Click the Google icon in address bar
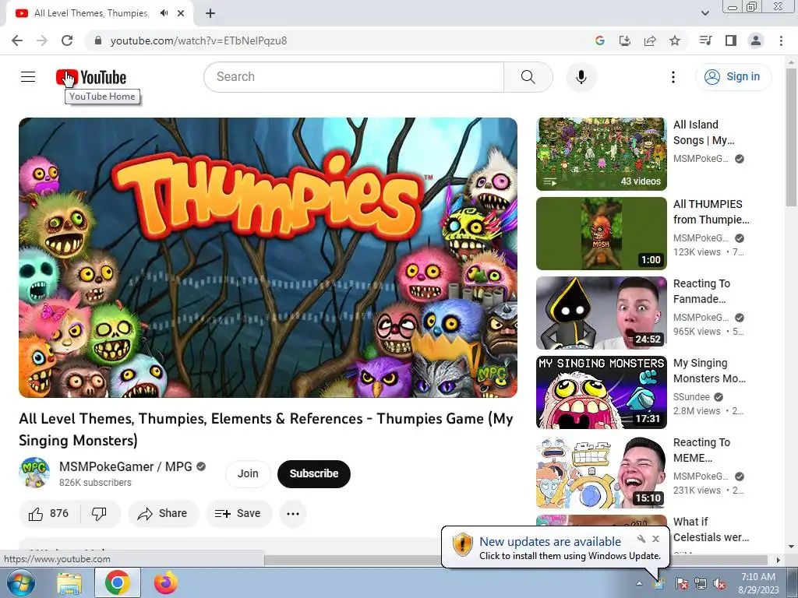This screenshot has width=798, height=598. click(x=600, y=40)
